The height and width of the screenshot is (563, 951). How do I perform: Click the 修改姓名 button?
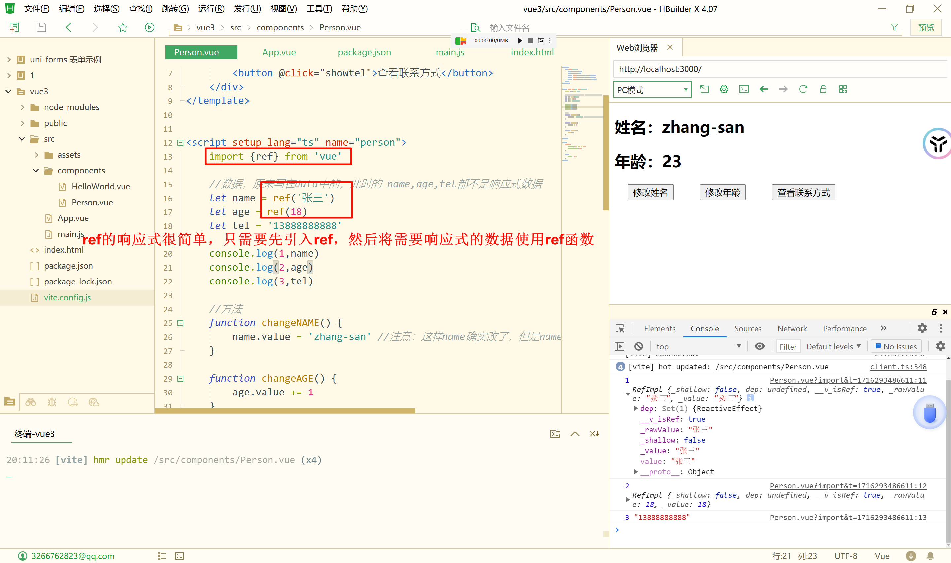[650, 192]
